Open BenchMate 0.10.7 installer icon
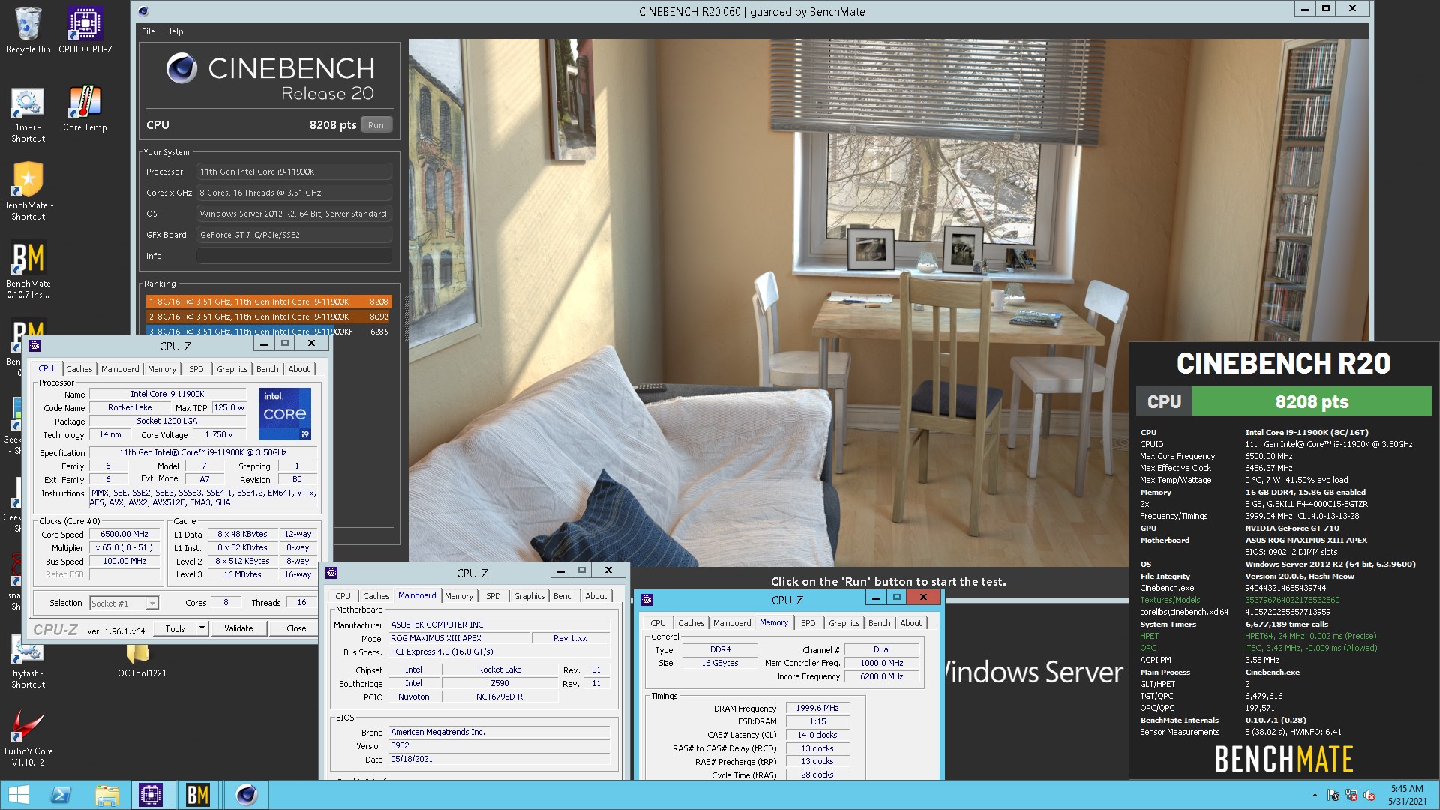 [x=28, y=270]
